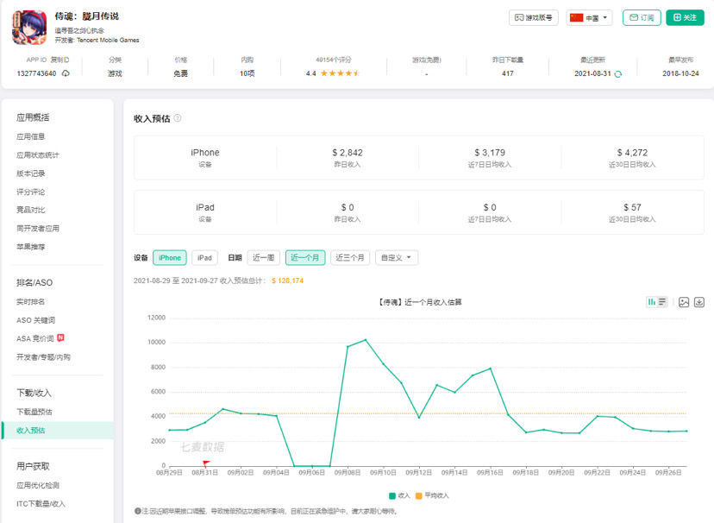Click the total estimate $128,174
Image resolution: width=714 pixels, height=523 pixels.
click(287, 280)
